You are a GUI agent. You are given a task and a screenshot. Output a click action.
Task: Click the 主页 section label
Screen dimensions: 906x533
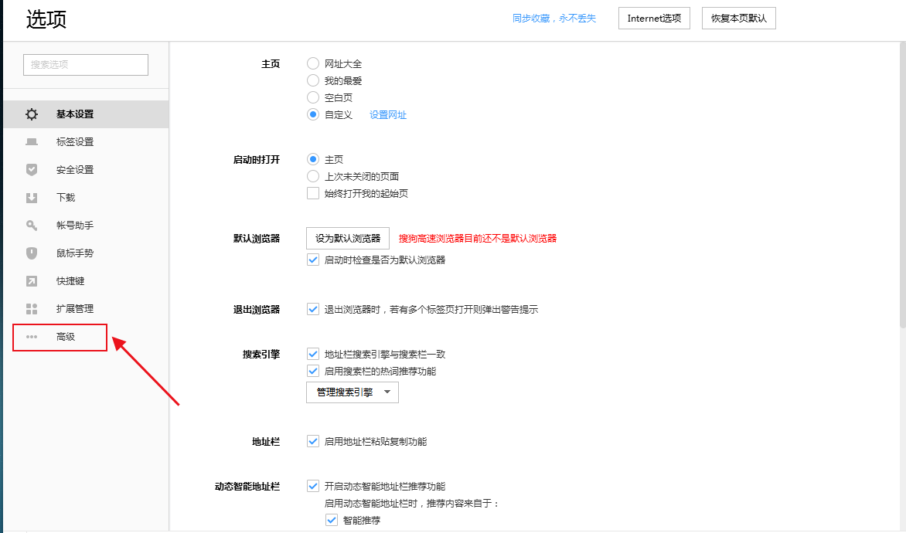(271, 63)
